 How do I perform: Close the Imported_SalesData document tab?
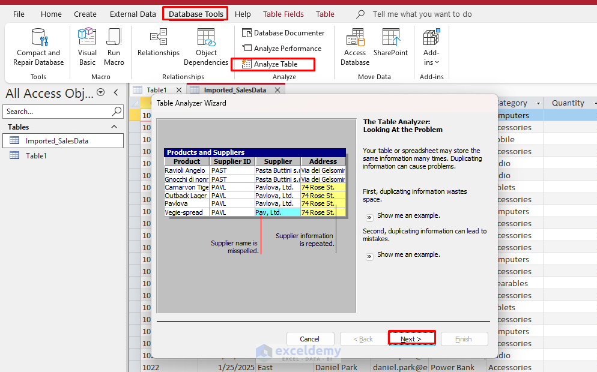click(x=277, y=90)
